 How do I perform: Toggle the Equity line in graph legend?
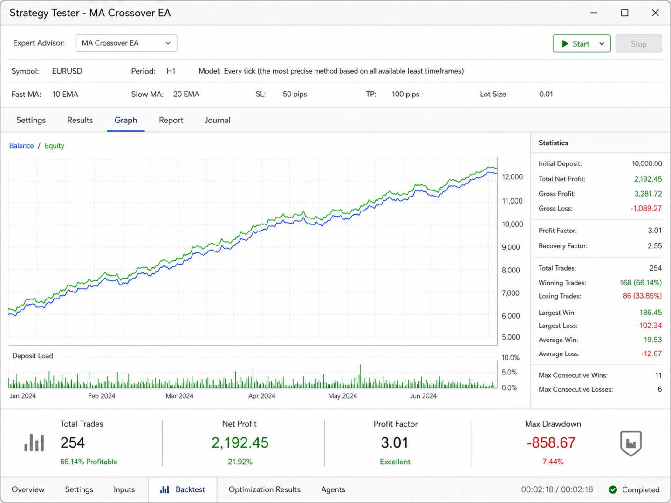click(55, 146)
